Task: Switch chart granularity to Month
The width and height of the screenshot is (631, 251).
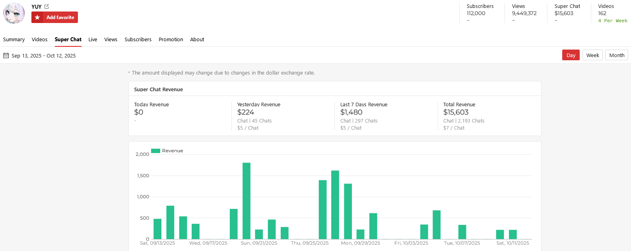Action: pyautogui.click(x=616, y=56)
